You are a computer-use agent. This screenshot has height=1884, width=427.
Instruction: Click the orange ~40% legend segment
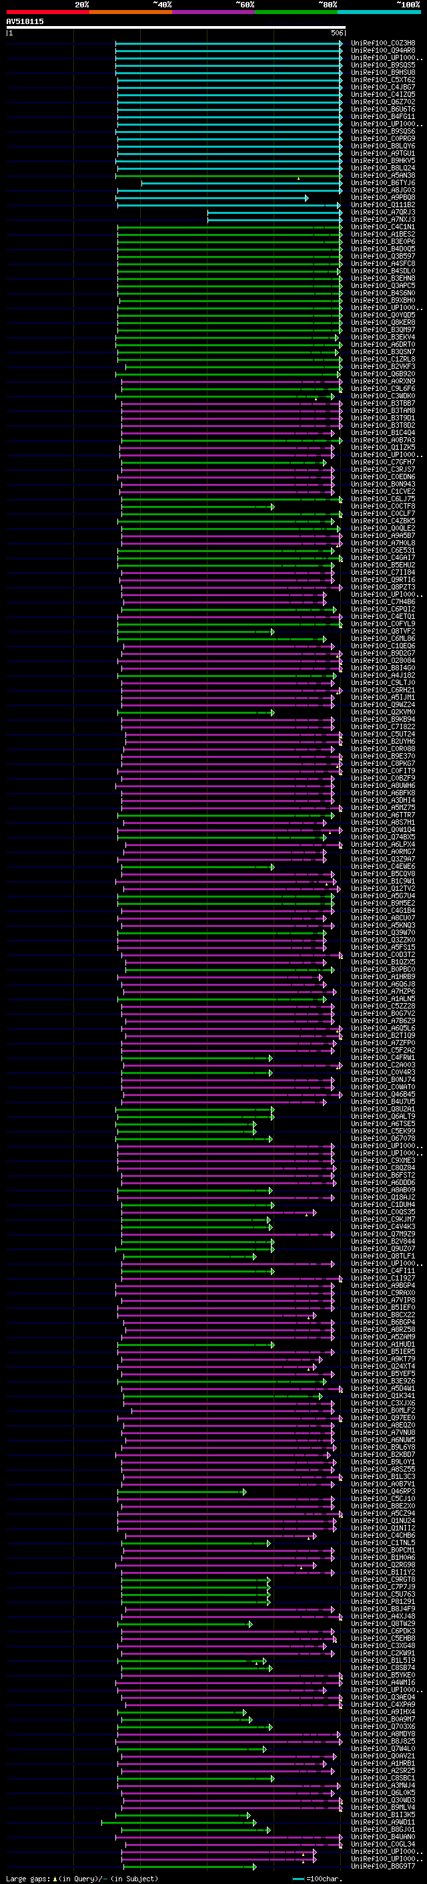pos(131,13)
